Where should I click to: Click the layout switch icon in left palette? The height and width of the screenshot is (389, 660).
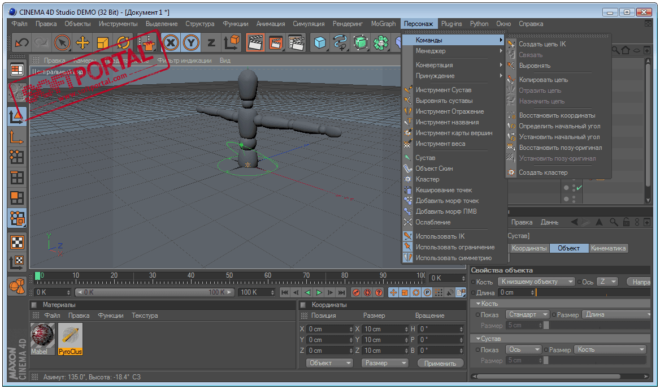click(x=17, y=70)
